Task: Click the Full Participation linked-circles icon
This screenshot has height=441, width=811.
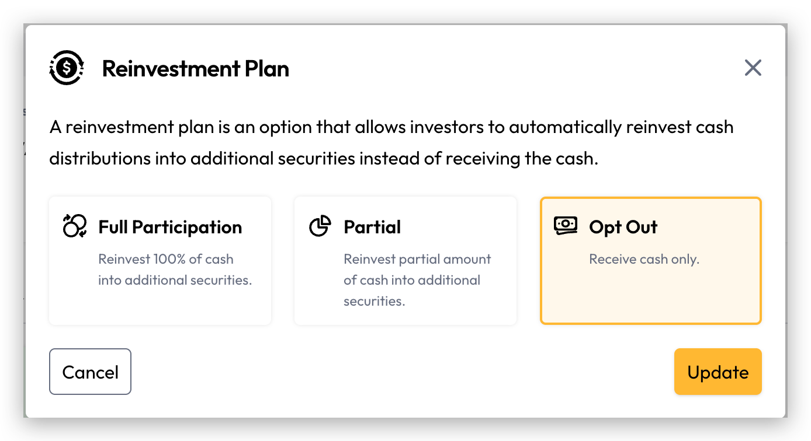Action: point(75,226)
